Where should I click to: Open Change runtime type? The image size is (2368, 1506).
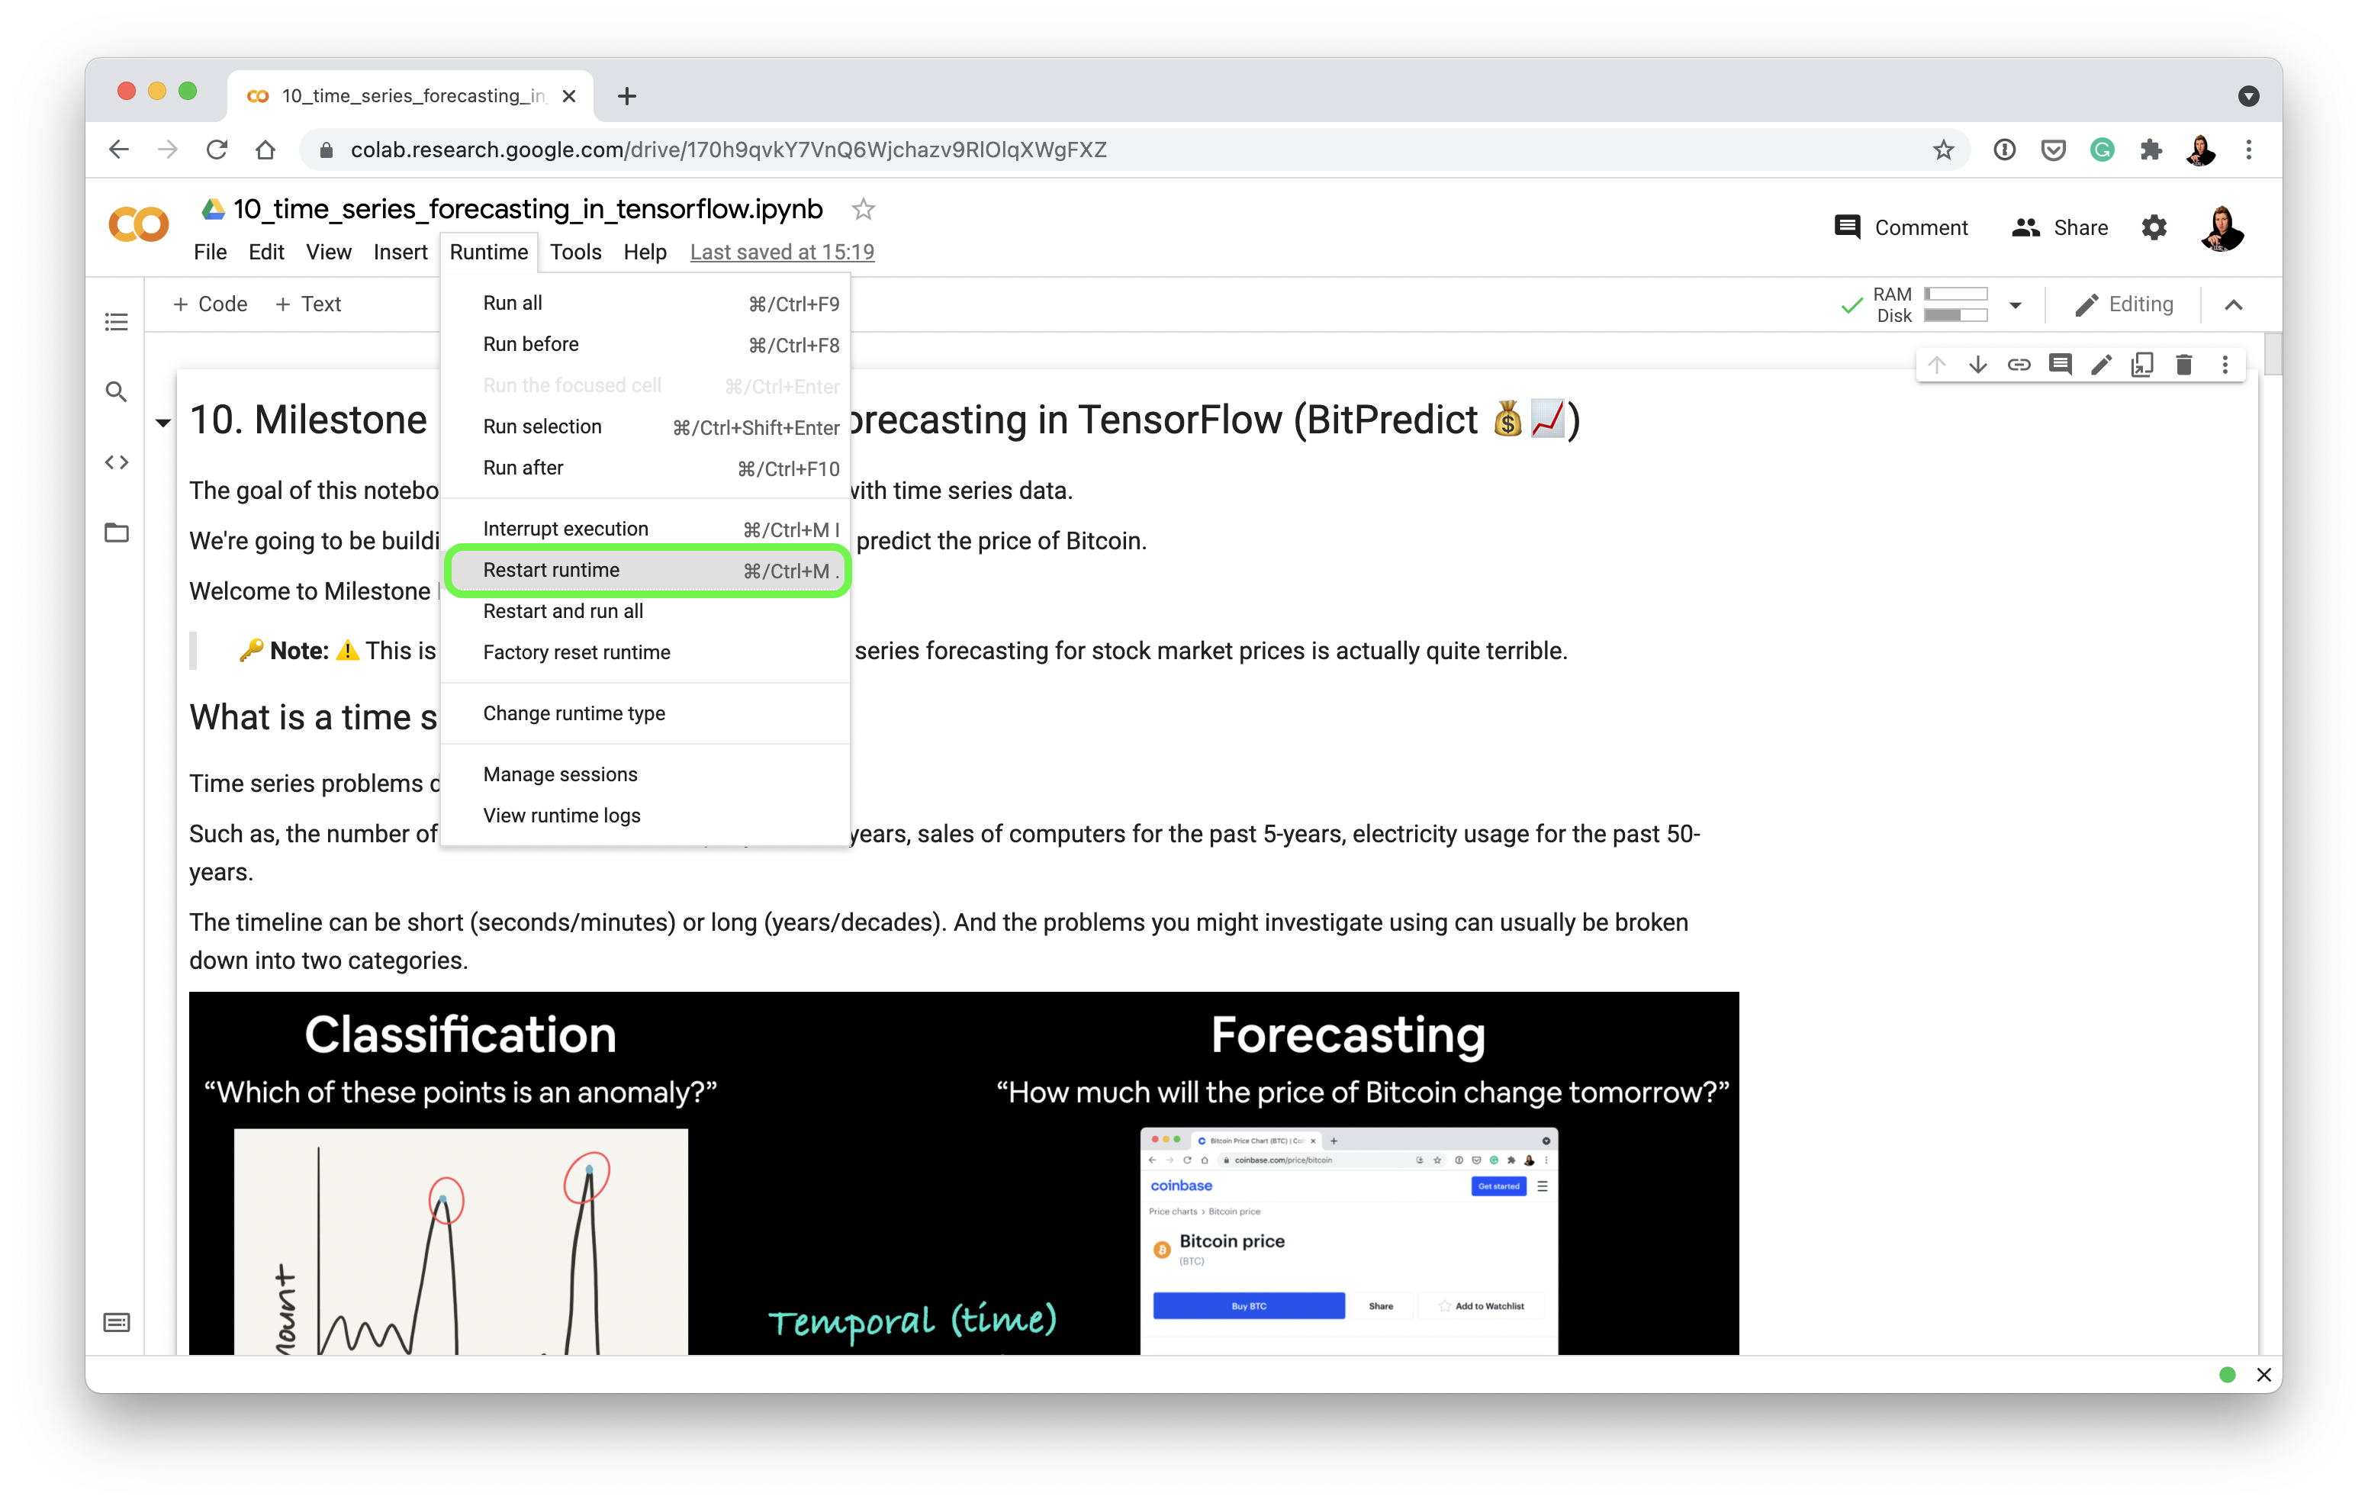click(645, 713)
